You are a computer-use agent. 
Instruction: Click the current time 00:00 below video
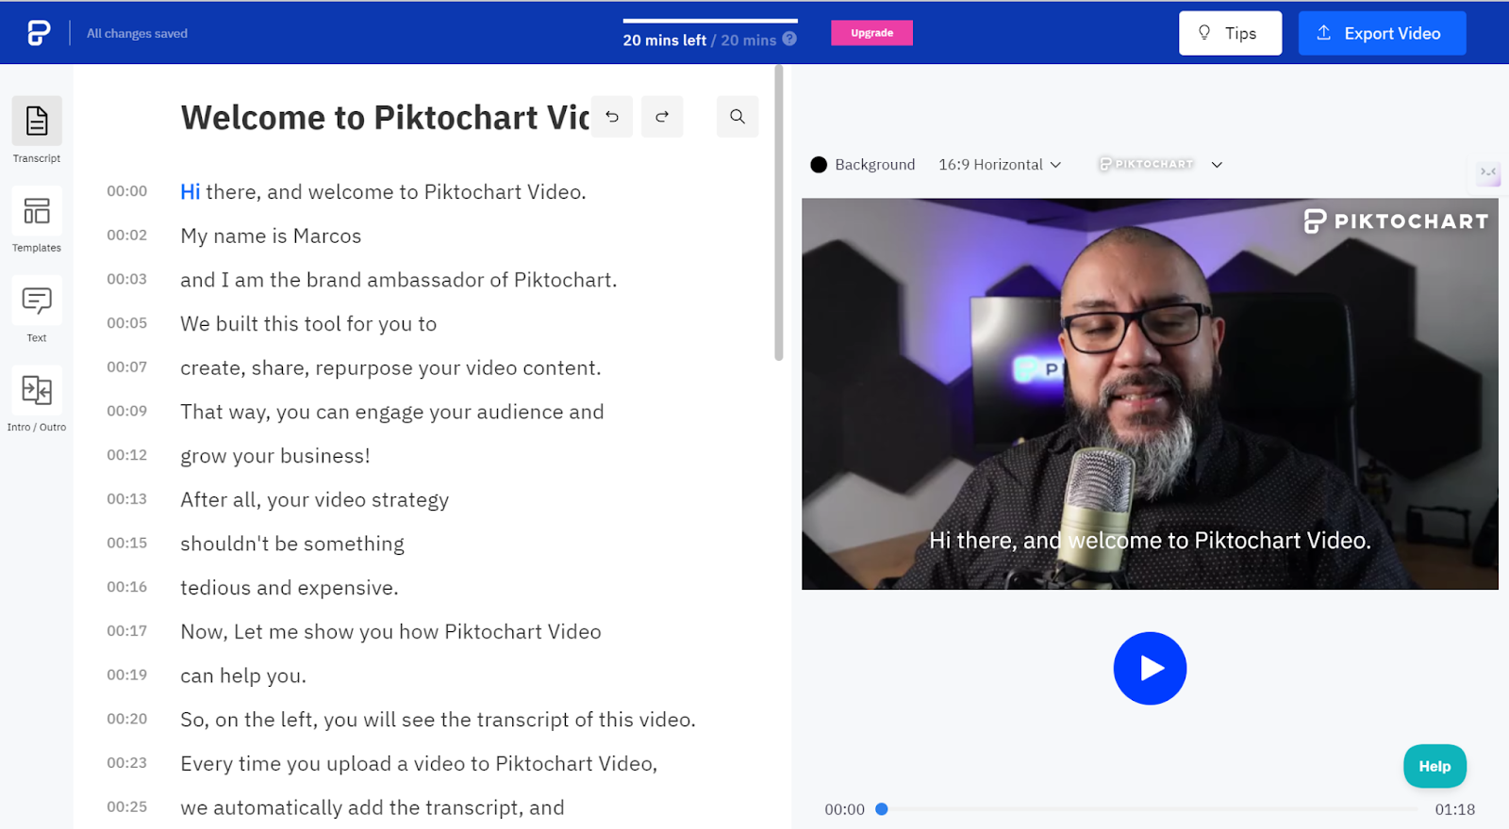[x=844, y=809]
